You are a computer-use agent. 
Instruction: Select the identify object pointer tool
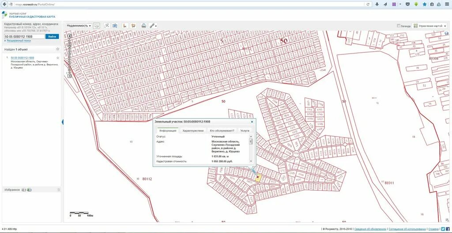[97, 26]
